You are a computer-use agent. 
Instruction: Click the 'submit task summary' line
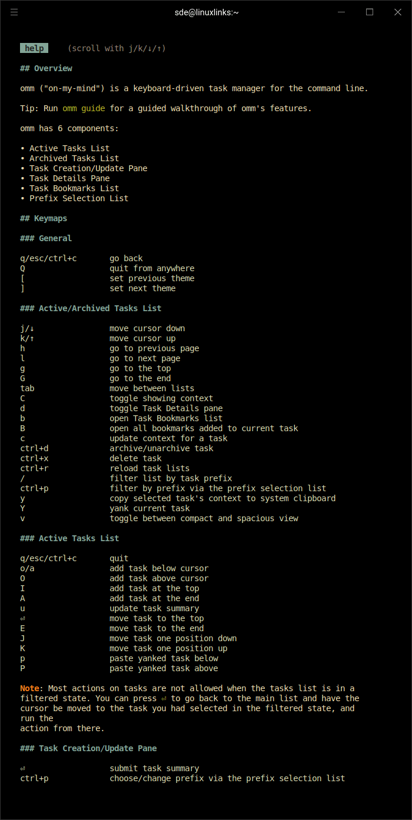coord(154,768)
